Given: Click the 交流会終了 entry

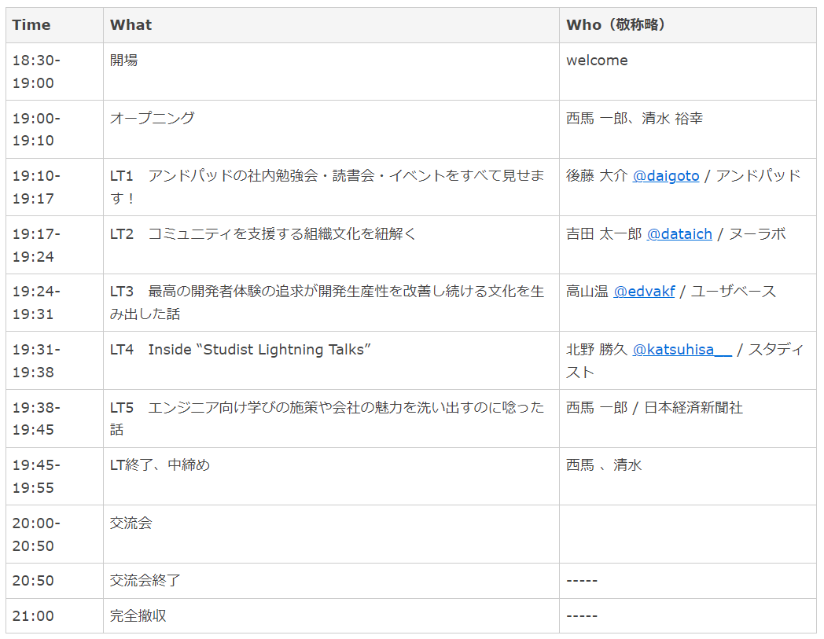Looking at the screenshot, I should (145, 581).
